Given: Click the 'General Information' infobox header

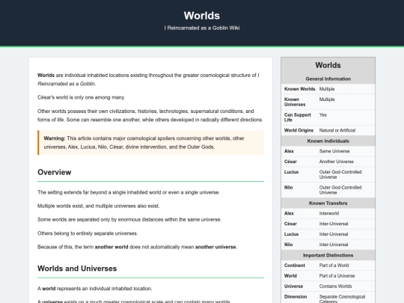Looking at the screenshot, I should pos(328,79).
